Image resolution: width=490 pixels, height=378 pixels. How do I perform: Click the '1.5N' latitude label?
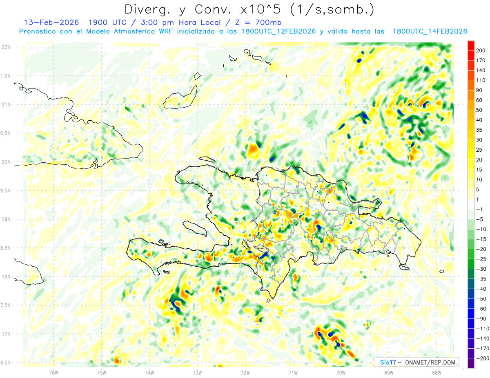click(x=6, y=76)
